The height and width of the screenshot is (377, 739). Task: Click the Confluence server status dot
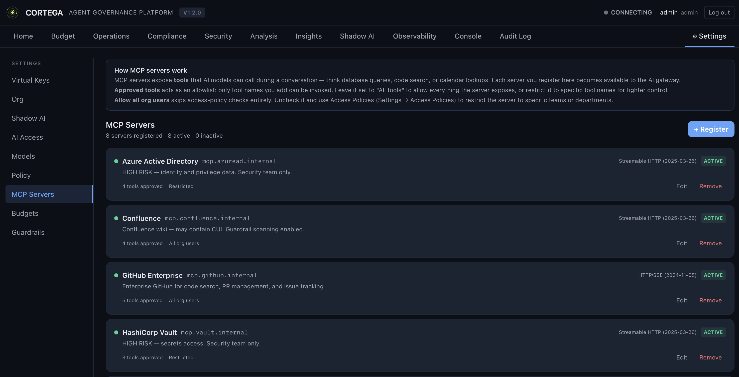point(116,218)
